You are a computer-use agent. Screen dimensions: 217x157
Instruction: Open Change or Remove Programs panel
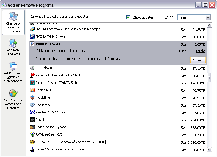(13, 22)
